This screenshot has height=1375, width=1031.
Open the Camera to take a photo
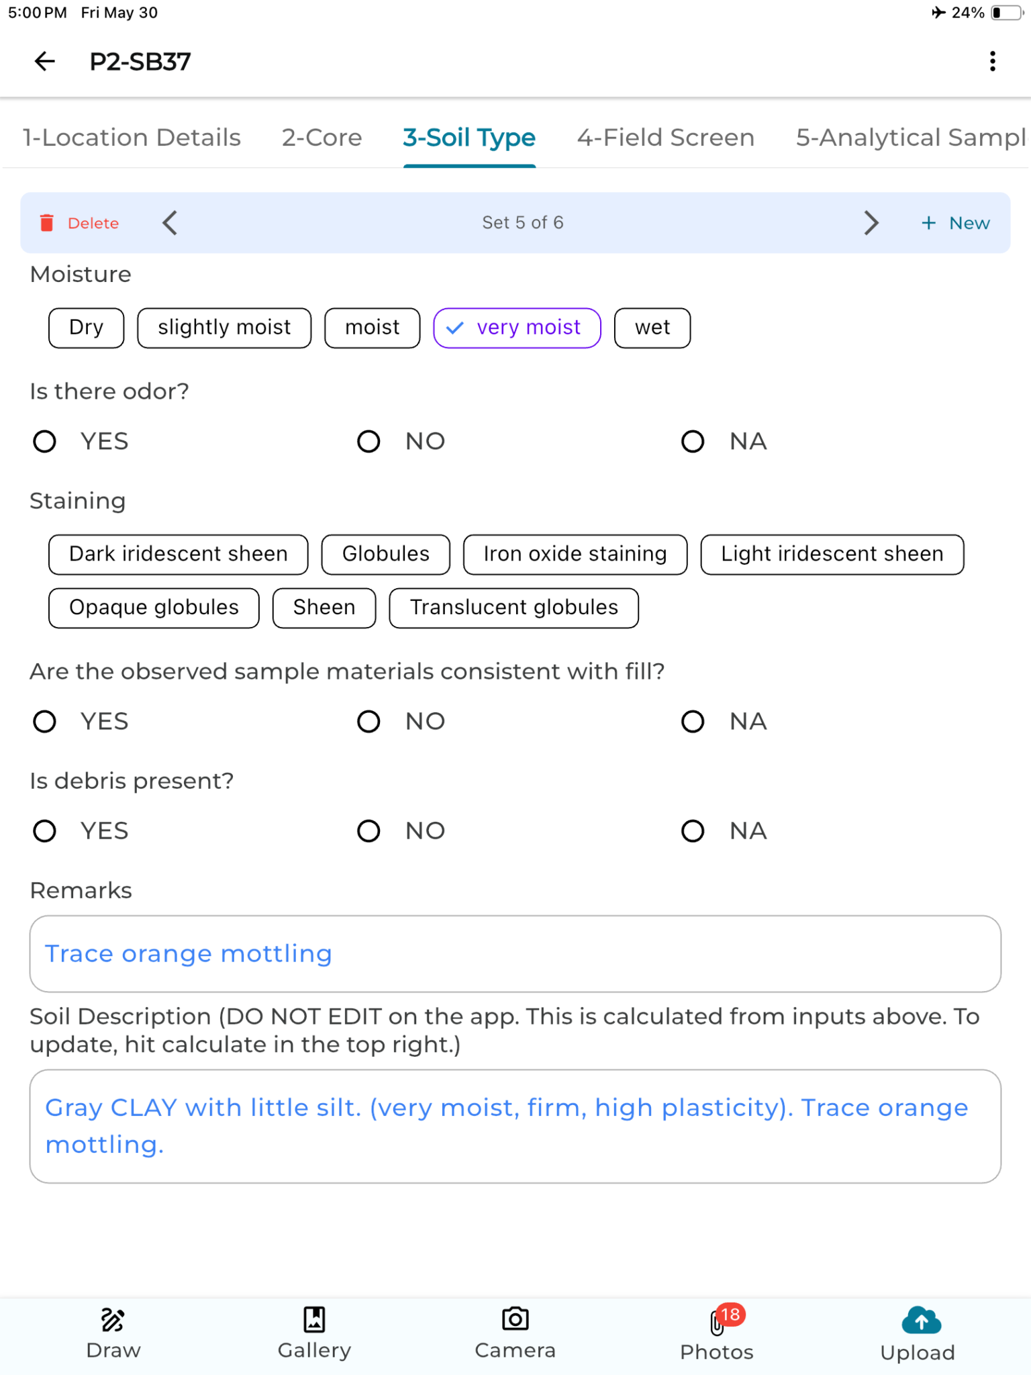click(x=514, y=1333)
